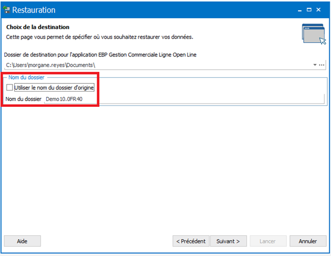Minimize the Restauration window
The width and height of the screenshot is (331, 256).
tap(300, 10)
